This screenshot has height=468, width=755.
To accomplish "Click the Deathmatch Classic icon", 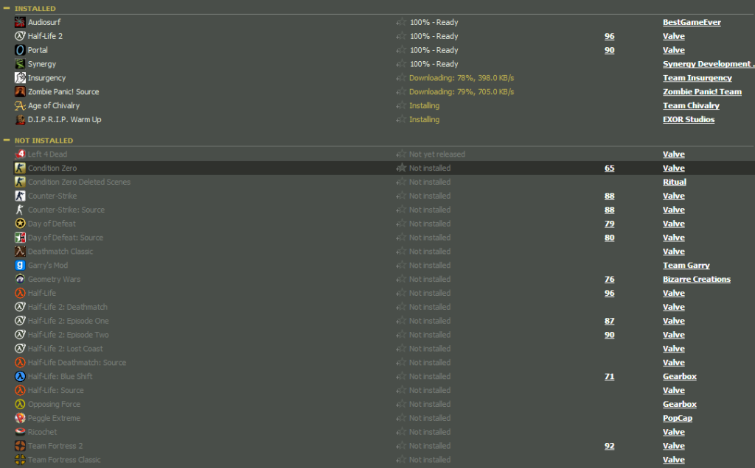I will [x=20, y=252].
